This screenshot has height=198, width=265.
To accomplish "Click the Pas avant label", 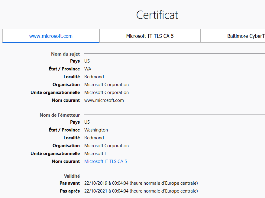I will [69, 183].
